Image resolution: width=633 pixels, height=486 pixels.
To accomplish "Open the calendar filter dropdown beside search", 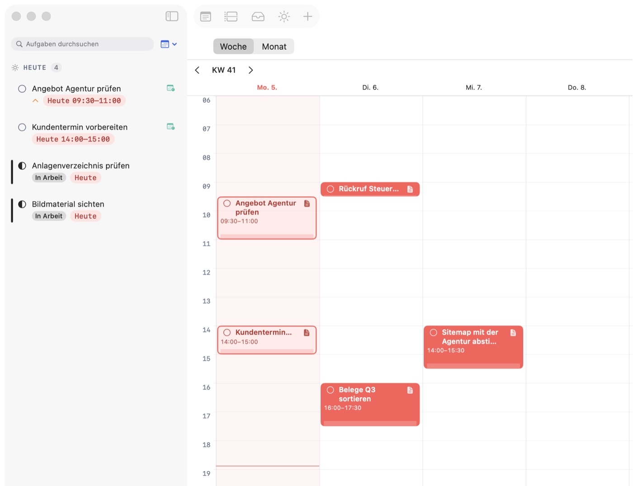I will click(169, 44).
